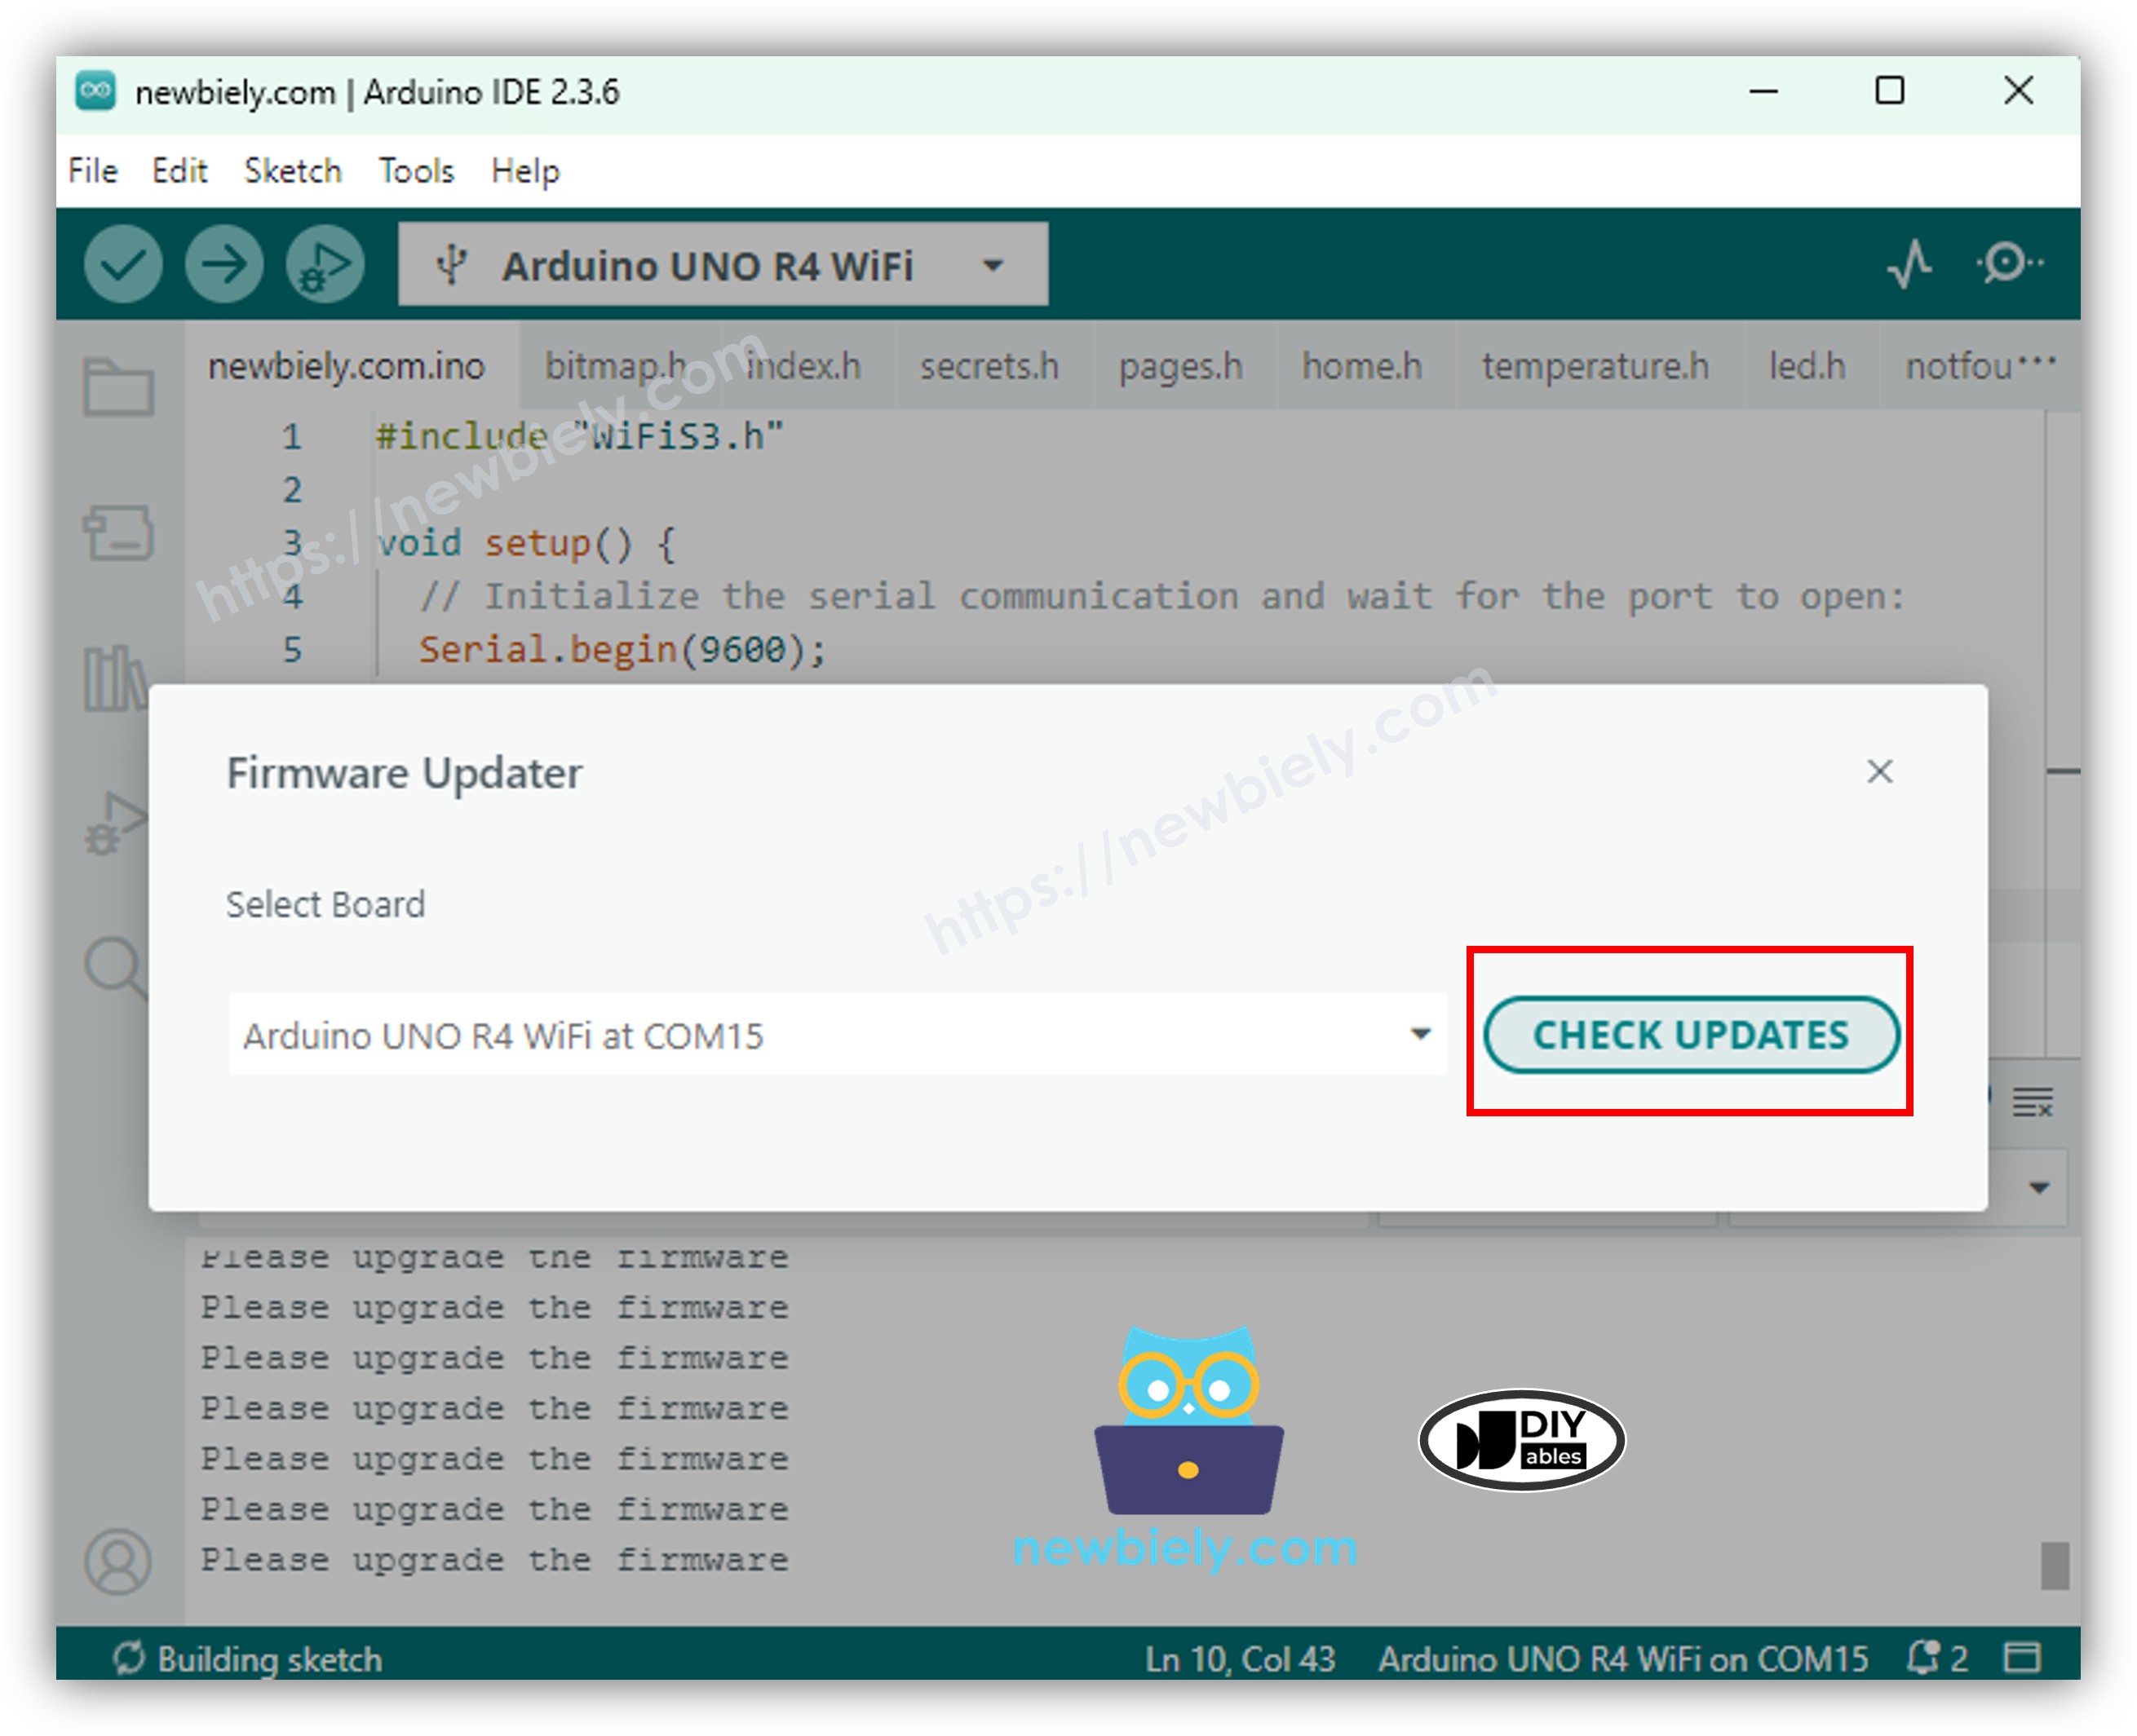Clear the output with the clear icon
Screen dimensions: 2137x1736
click(2031, 1100)
